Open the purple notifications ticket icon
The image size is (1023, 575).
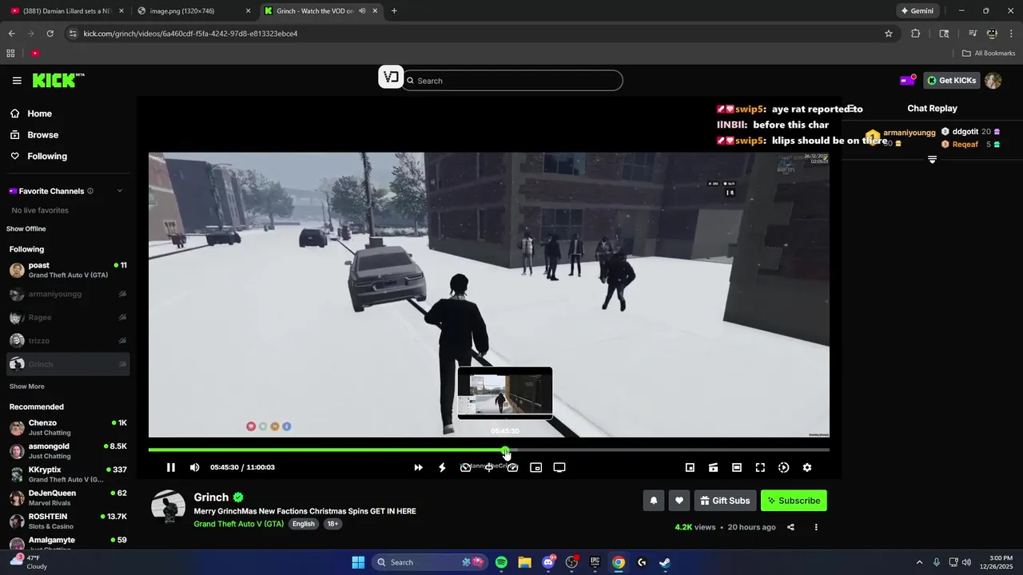[x=907, y=80]
